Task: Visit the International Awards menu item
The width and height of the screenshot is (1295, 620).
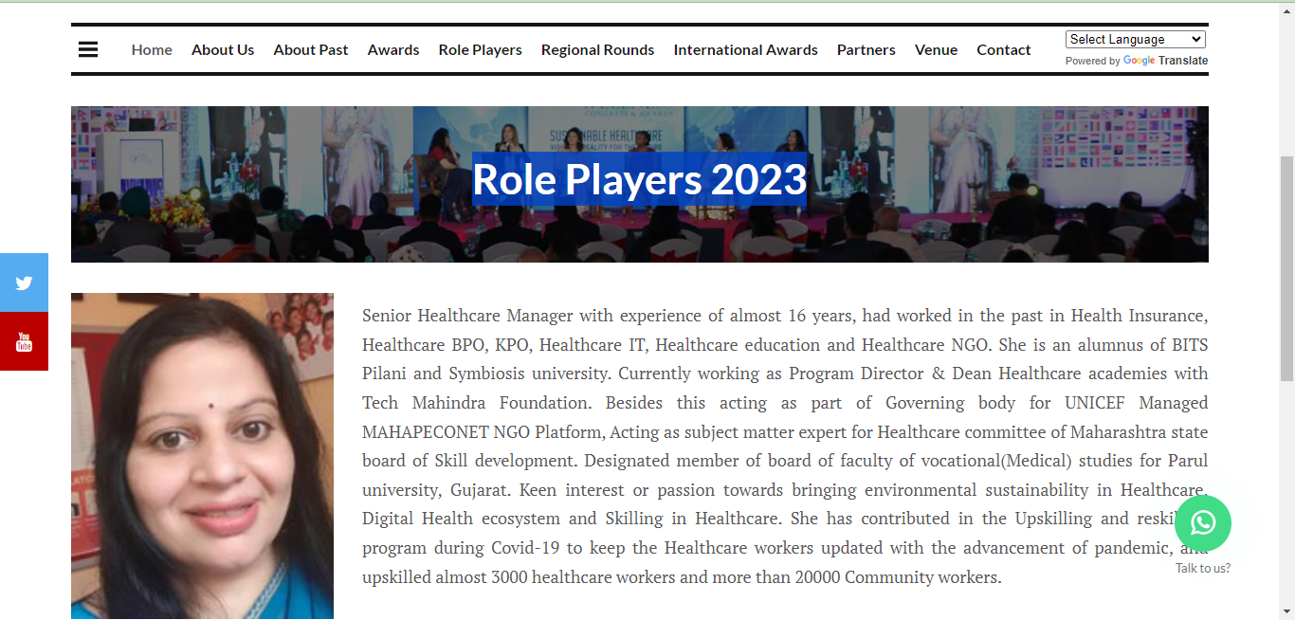Action: [745, 49]
